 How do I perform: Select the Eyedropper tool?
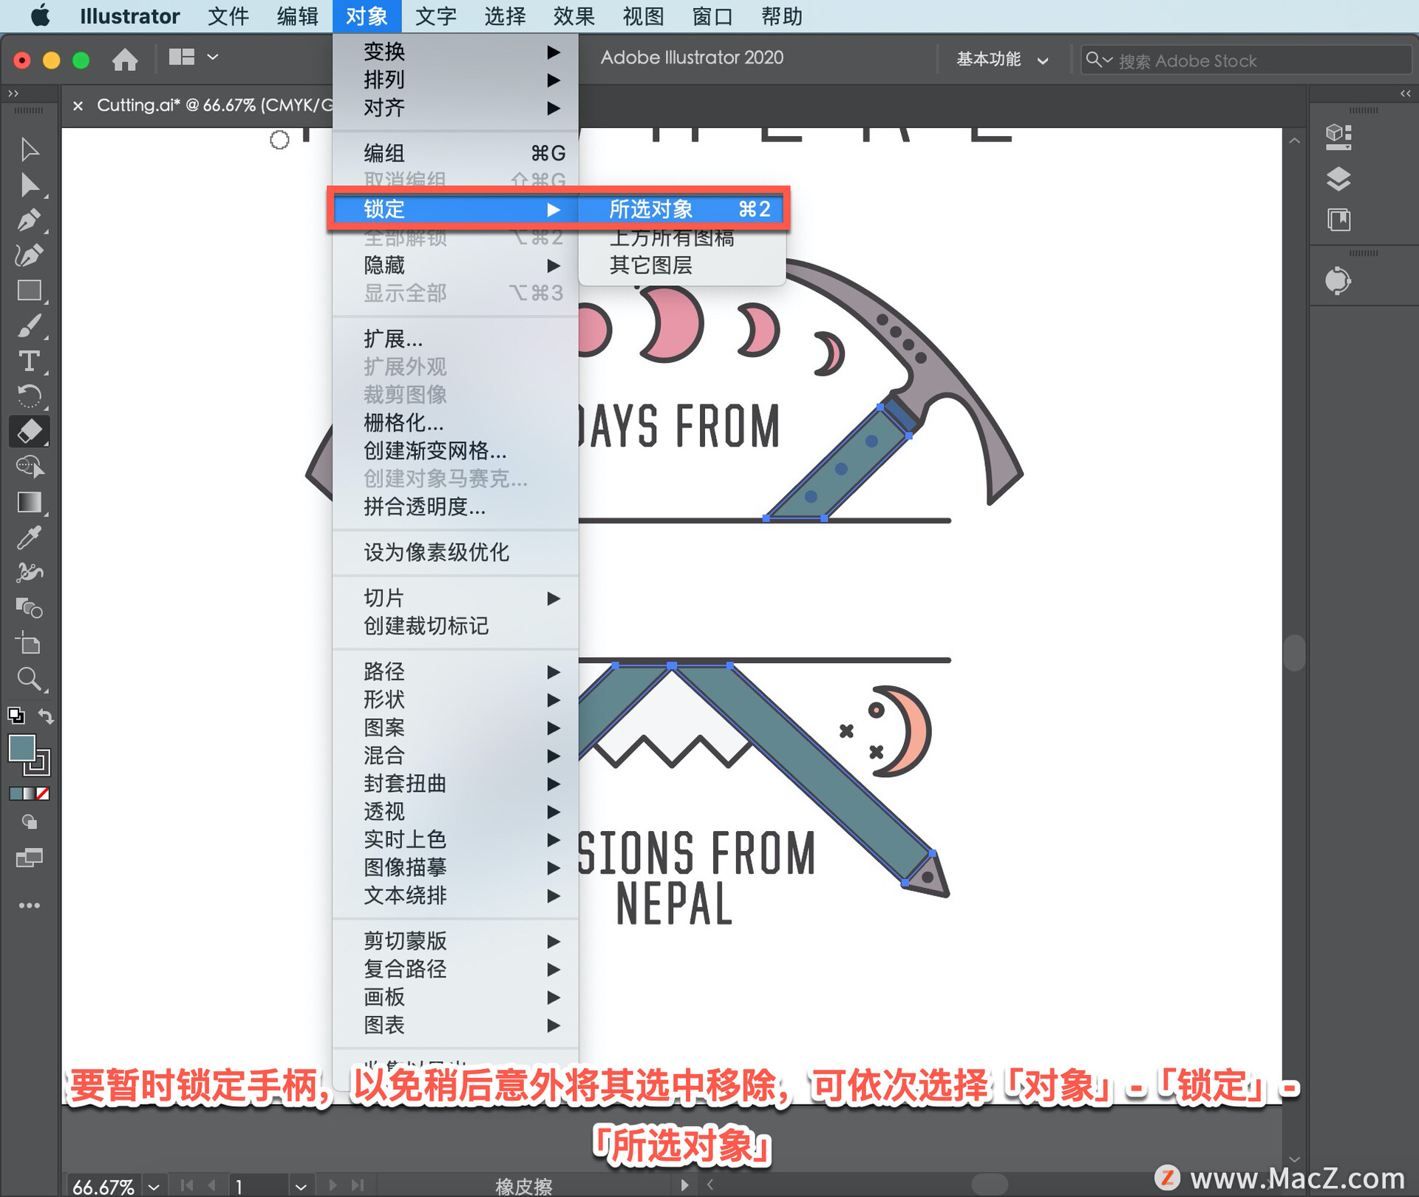[29, 538]
